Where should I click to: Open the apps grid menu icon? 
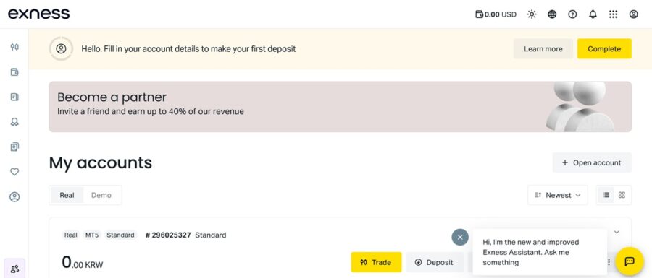[613, 14]
